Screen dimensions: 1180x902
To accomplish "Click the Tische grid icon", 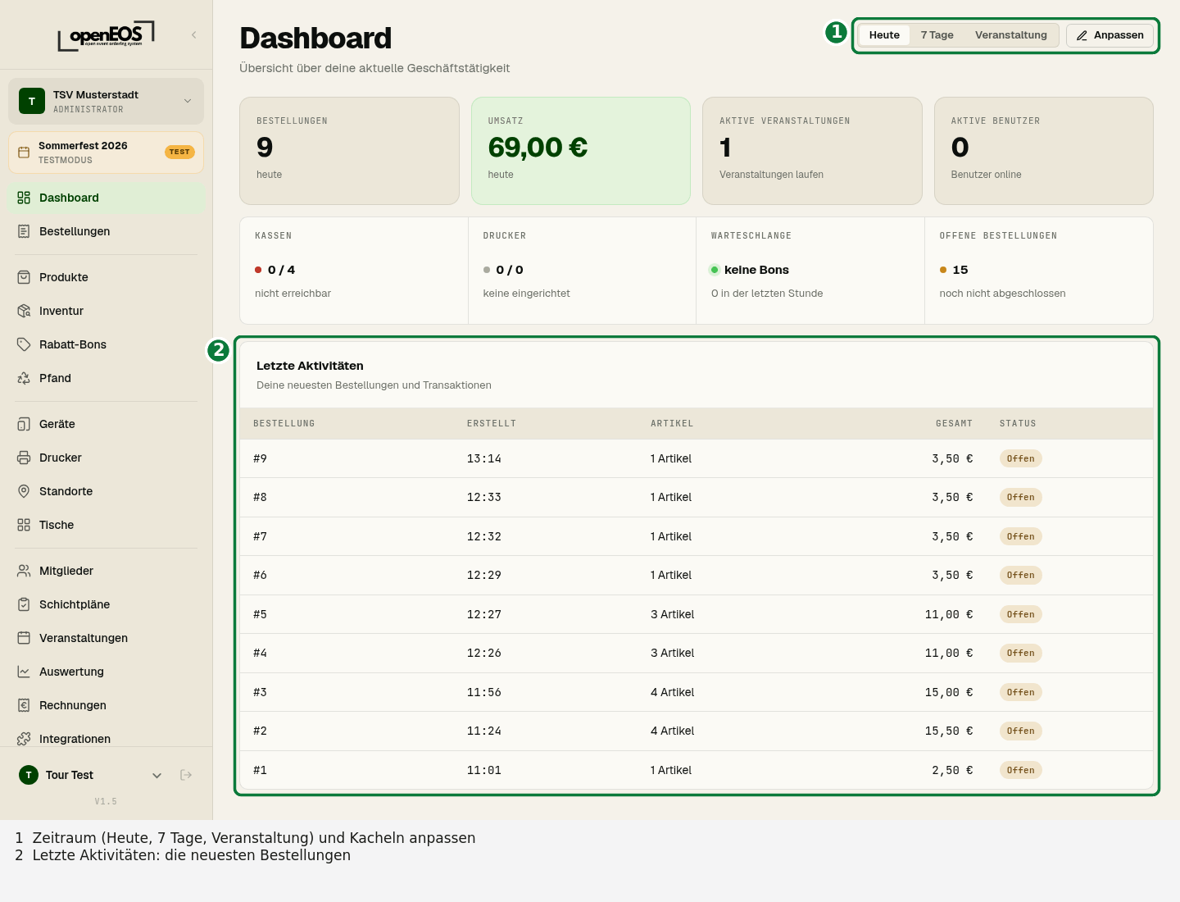I will click(x=24, y=525).
